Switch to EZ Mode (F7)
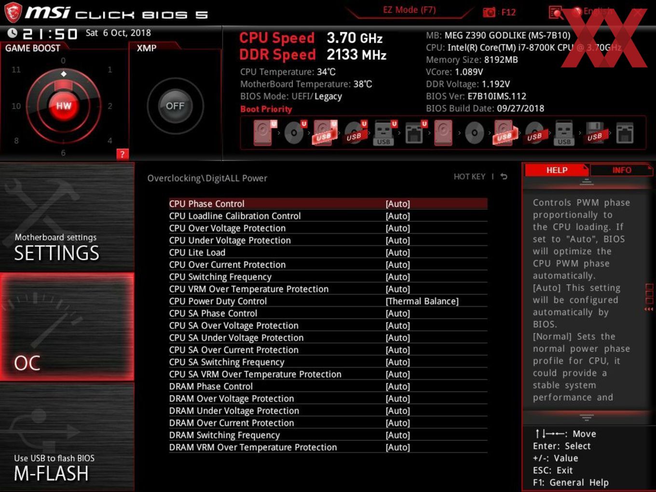This screenshot has width=656, height=492. [409, 10]
